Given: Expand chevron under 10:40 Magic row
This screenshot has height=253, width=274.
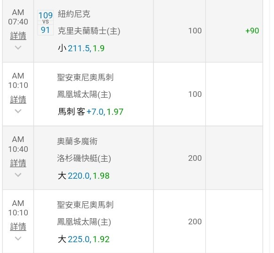Looking at the screenshot, I should coord(18,174).
